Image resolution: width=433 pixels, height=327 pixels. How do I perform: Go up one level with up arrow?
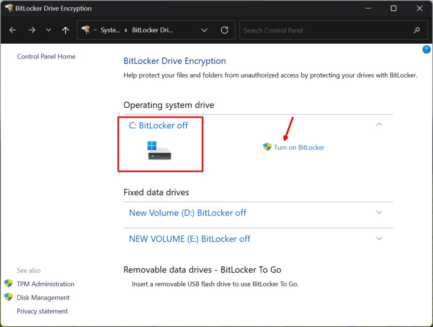pos(66,30)
